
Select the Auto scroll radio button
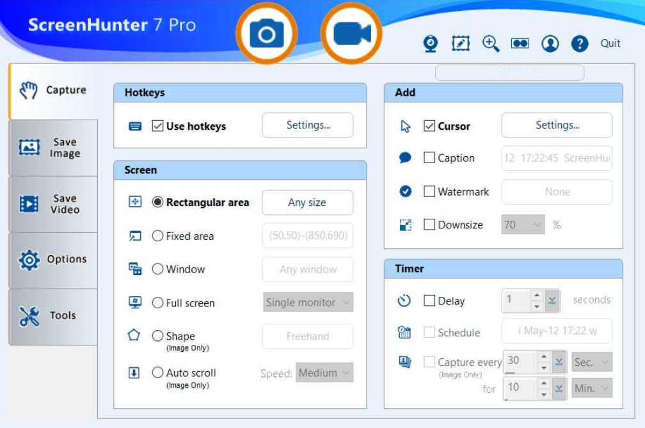point(157,372)
